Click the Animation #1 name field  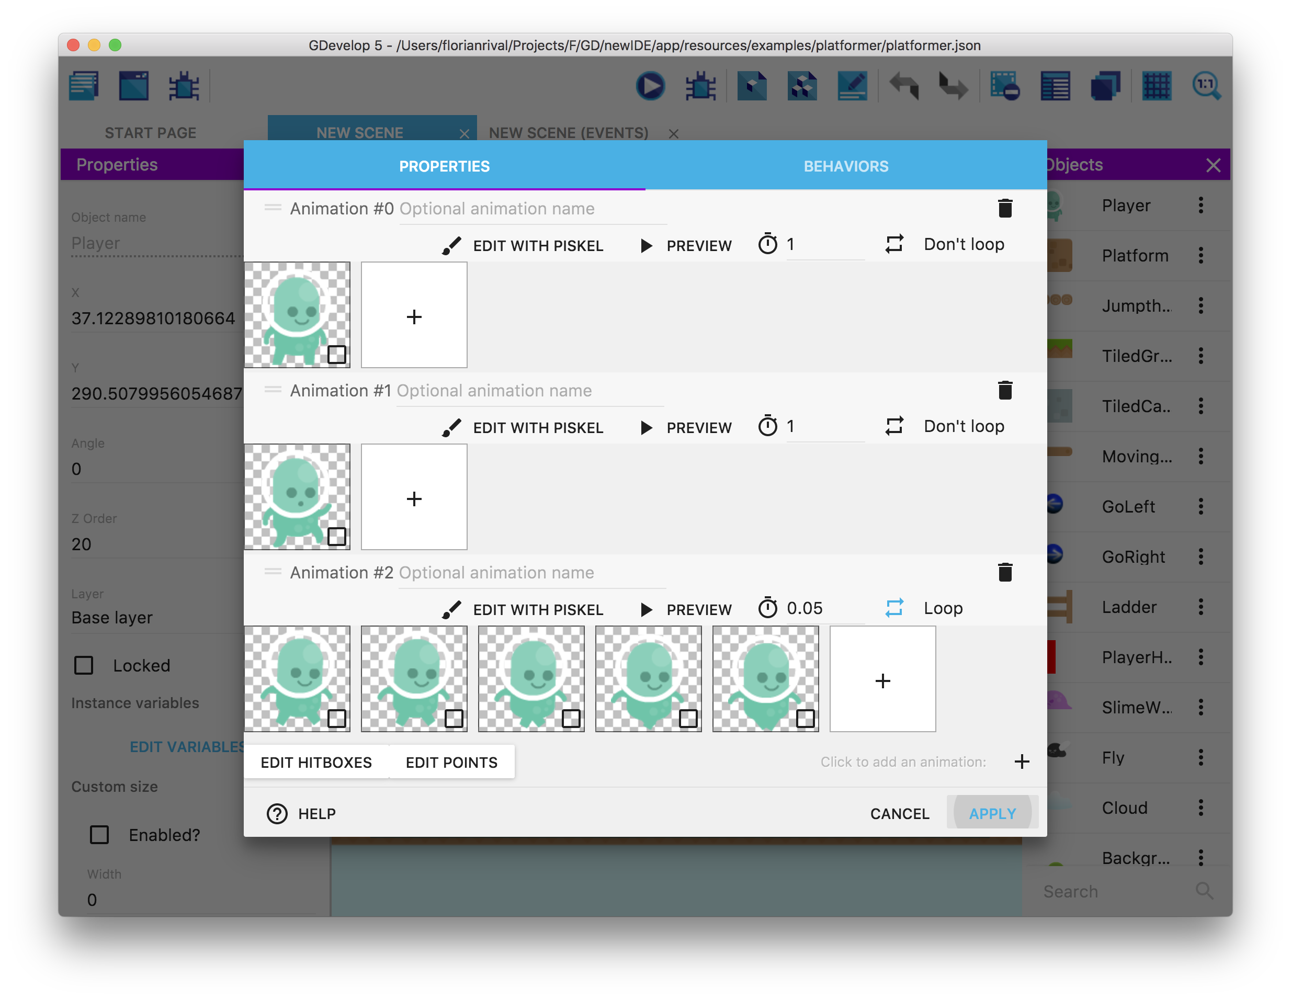coord(530,391)
